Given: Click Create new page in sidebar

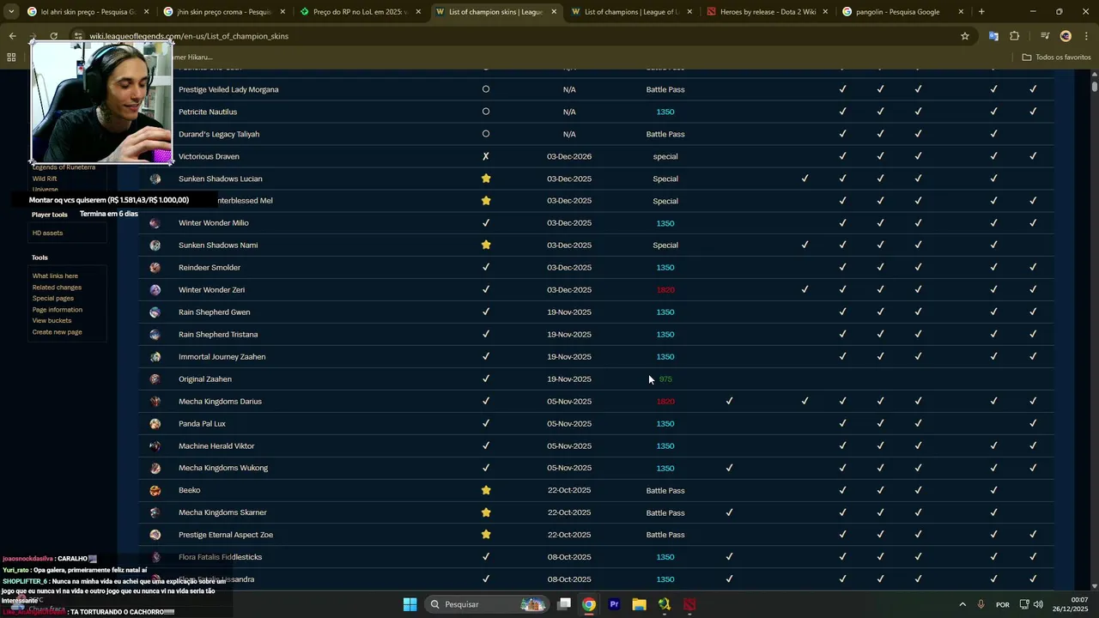Looking at the screenshot, I should tap(58, 332).
